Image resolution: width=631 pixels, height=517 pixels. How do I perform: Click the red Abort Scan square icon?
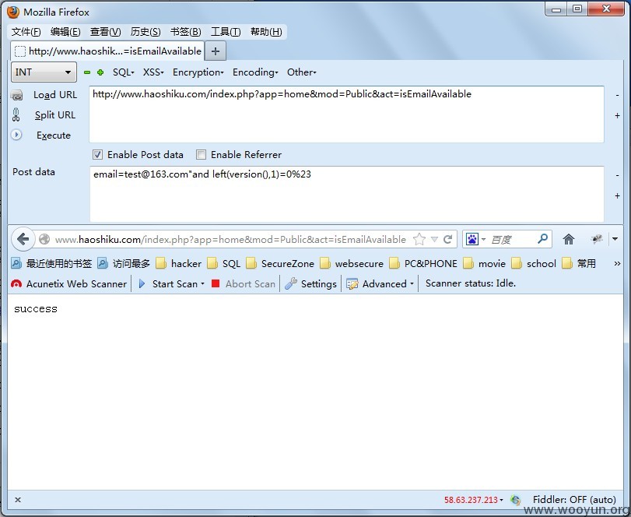216,283
